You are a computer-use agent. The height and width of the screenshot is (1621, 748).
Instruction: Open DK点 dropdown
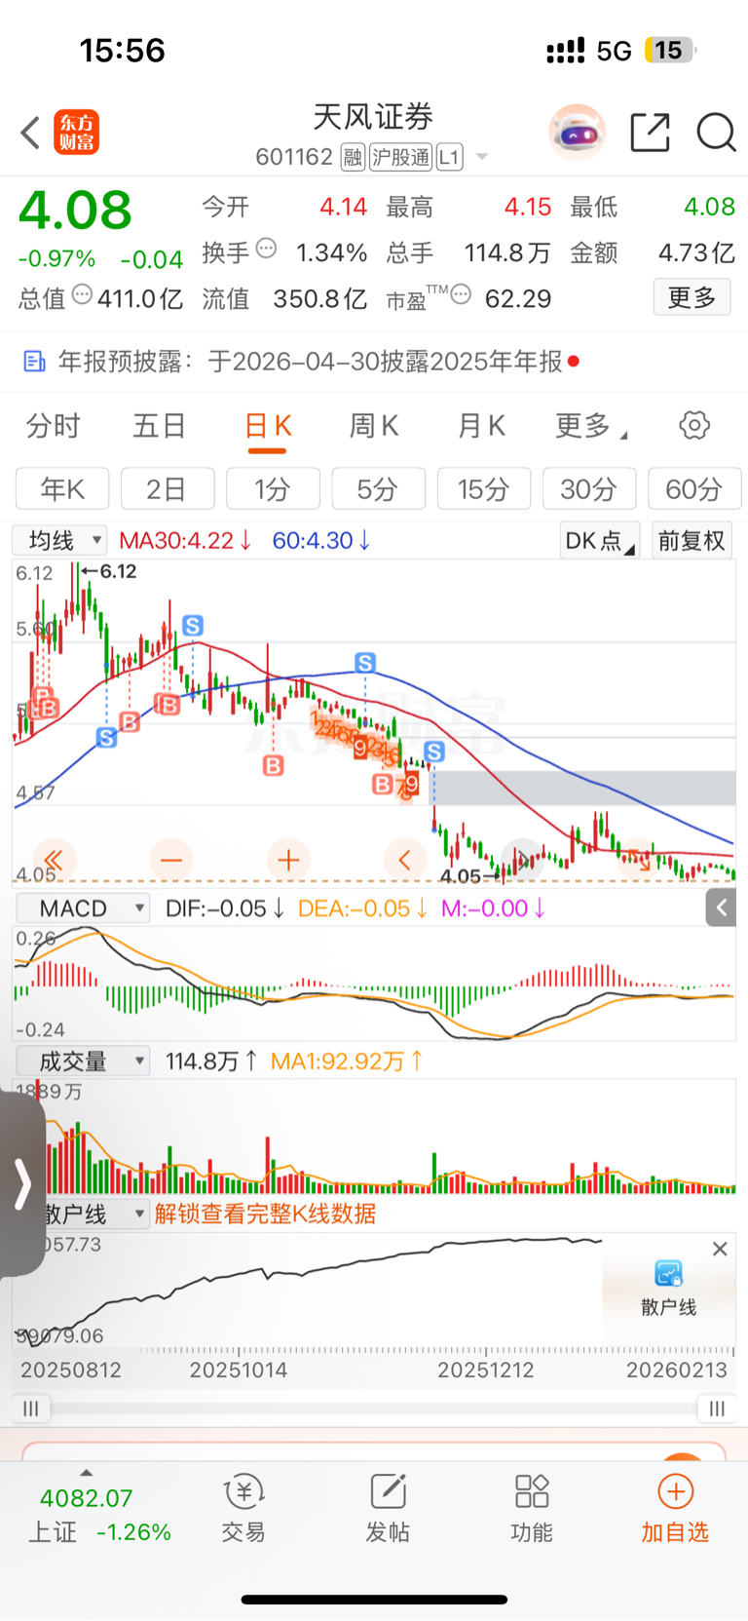pos(599,540)
